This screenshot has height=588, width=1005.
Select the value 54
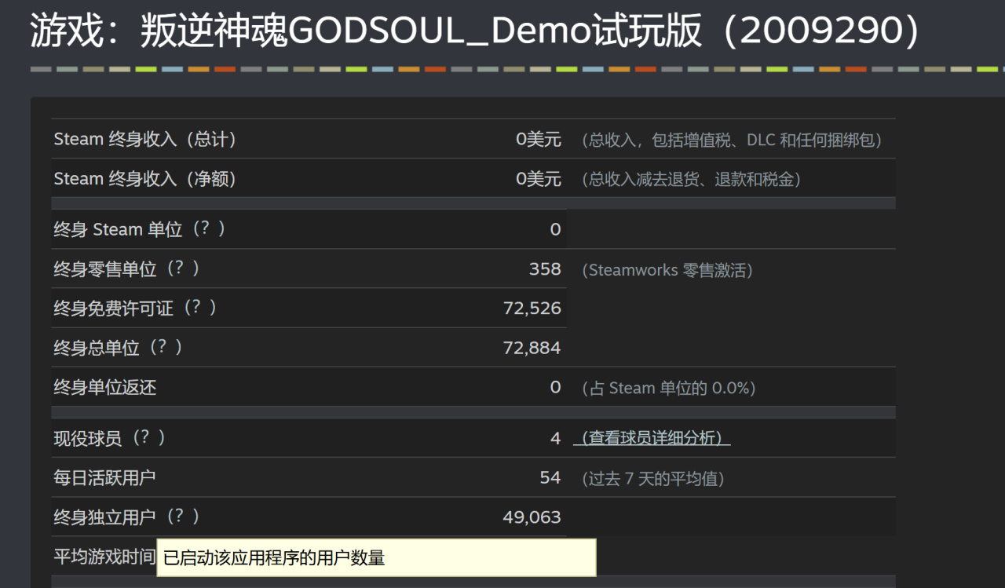pos(550,477)
